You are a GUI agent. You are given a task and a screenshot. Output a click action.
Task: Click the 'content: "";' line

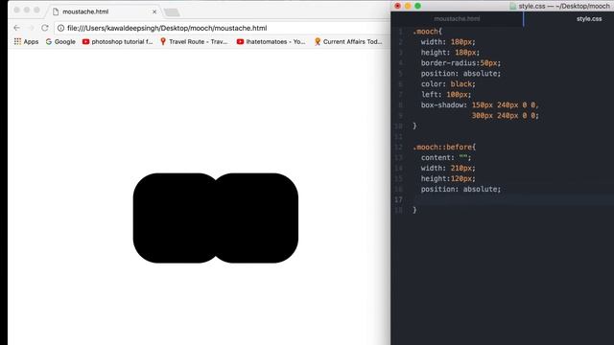(446, 157)
